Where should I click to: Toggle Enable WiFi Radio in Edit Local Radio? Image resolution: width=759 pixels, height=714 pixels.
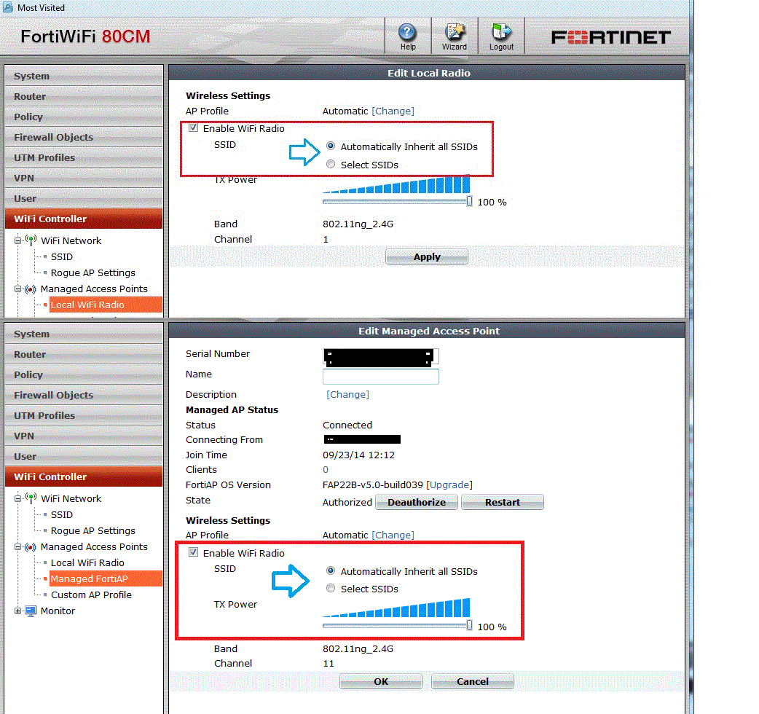(x=194, y=127)
